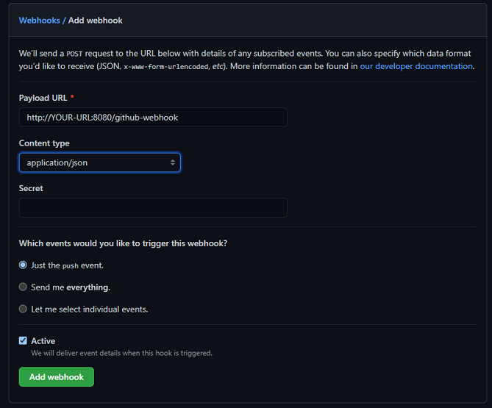
Task: Click into the Payload URL field
Action: (x=153, y=118)
